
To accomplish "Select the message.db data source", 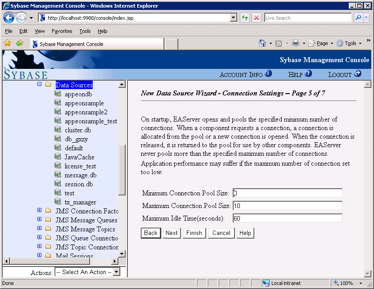I will [81, 175].
